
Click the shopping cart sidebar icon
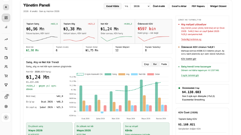coord(6,76)
